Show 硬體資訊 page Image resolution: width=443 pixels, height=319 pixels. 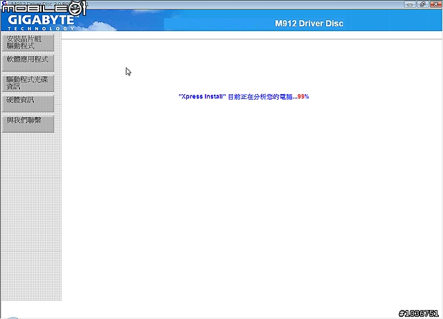pyautogui.click(x=28, y=104)
